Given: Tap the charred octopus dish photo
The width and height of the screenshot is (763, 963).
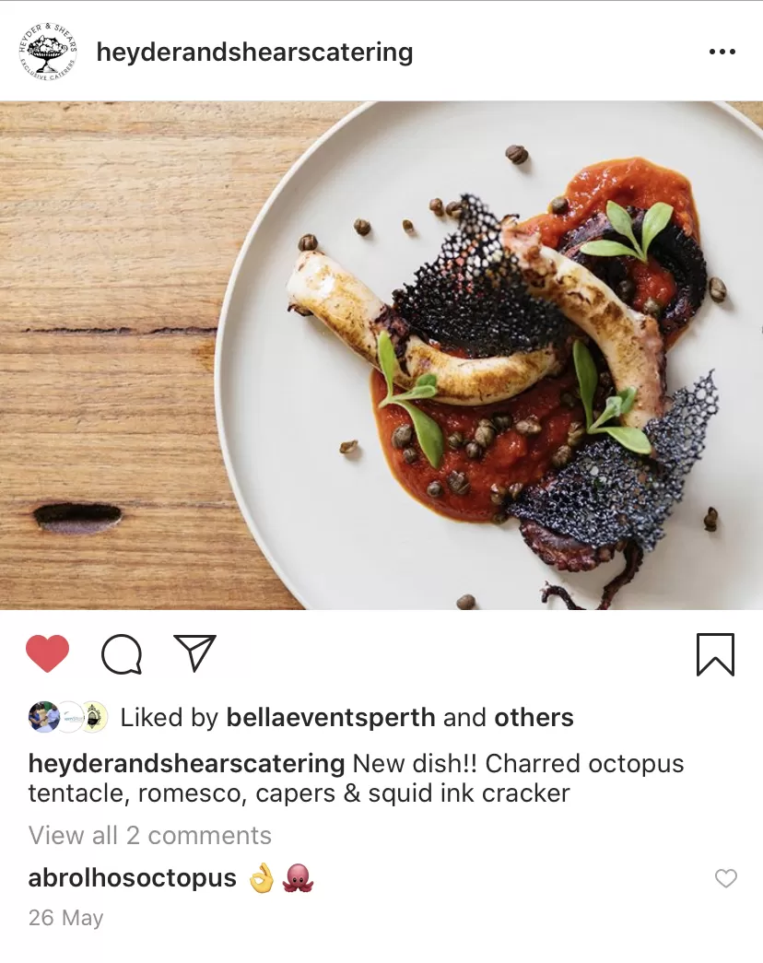Looking at the screenshot, I should tap(381, 355).
